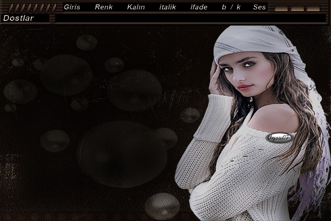Click the b / k option

coord(231,7)
